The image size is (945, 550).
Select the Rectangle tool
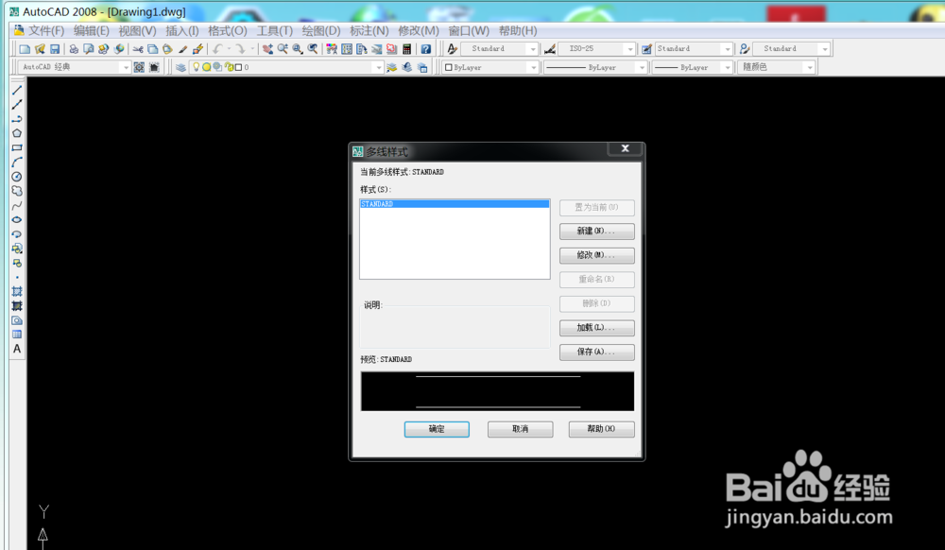(x=17, y=147)
